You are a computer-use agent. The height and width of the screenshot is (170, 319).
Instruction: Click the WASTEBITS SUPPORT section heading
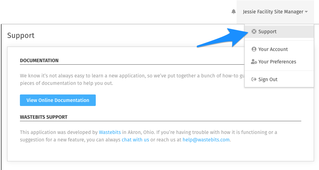(44, 117)
